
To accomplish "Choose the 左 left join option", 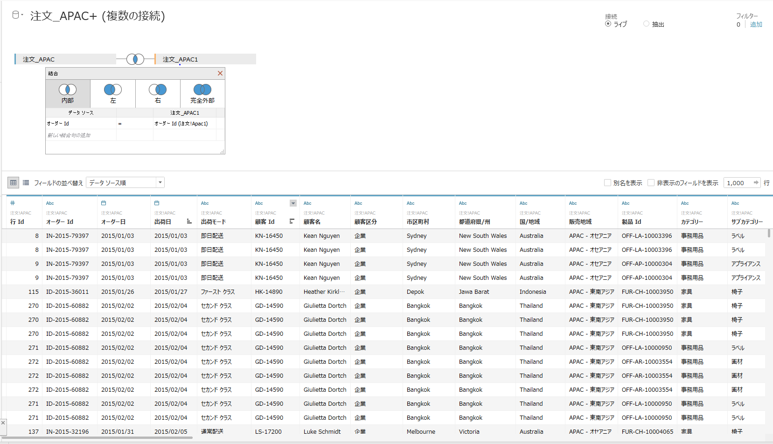I will [x=113, y=93].
